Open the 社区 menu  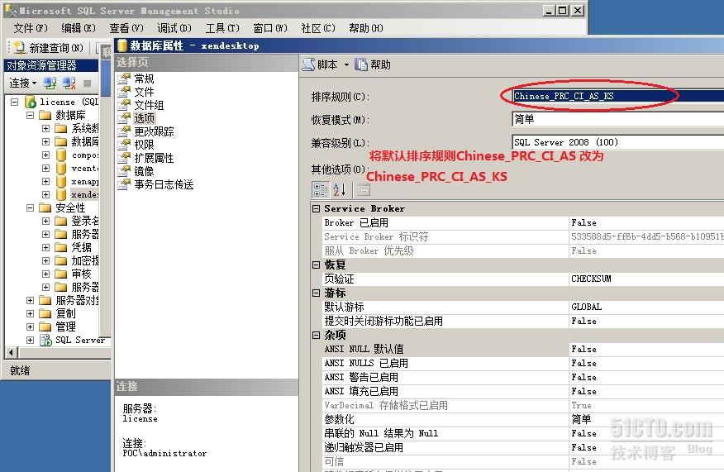click(x=318, y=28)
